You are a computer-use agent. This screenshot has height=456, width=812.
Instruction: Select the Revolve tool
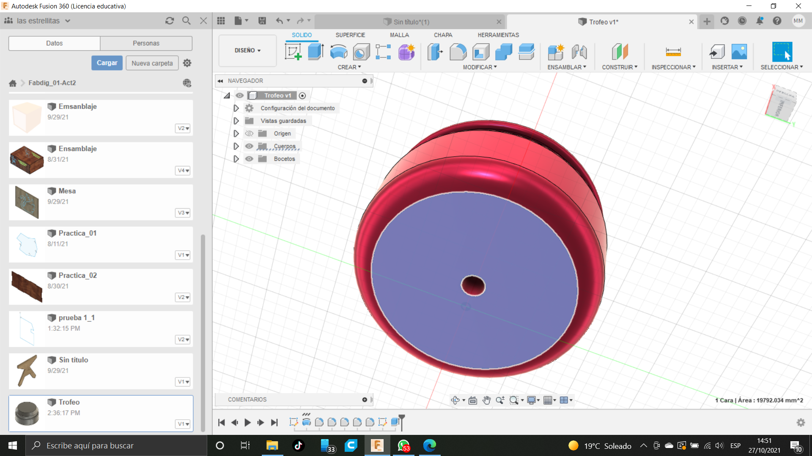click(x=338, y=52)
